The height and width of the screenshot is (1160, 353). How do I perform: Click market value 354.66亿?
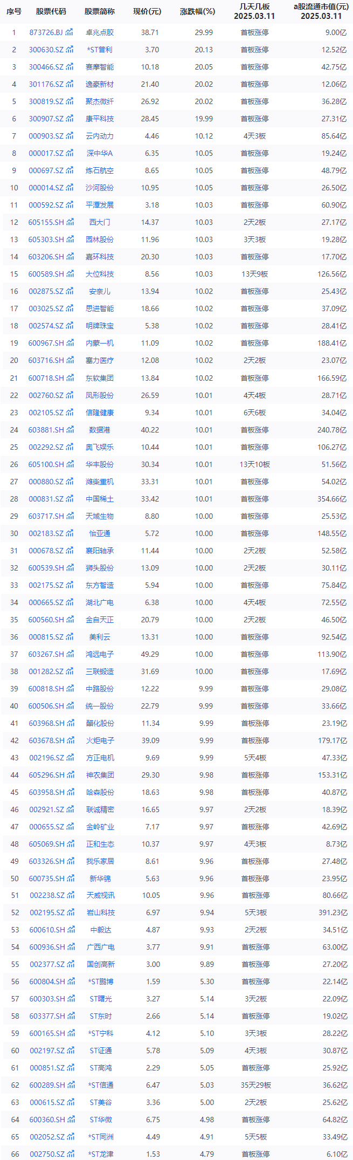coord(332,499)
